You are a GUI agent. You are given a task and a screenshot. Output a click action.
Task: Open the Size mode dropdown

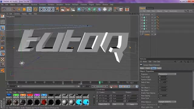click(118, 104)
